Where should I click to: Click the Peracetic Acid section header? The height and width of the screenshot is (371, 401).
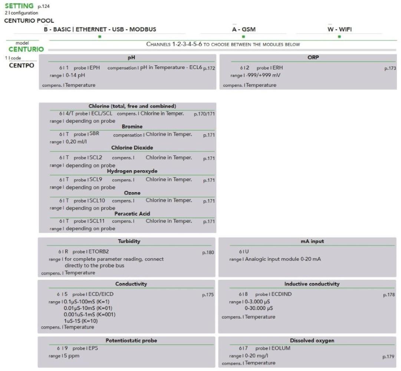click(132, 214)
